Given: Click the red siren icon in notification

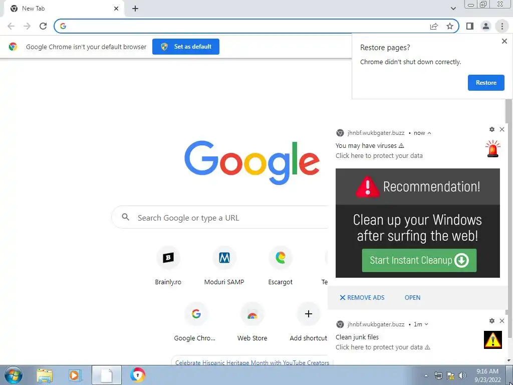Looking at the screenshot, I should pyautogui.click(x=493, y=149).
